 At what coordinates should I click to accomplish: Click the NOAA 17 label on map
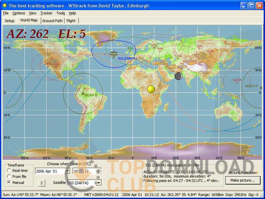(252, 86)
